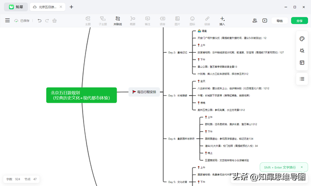Open the outline list view icon
The width and height of the screenshot is (311, 186).
pos(302,79)
